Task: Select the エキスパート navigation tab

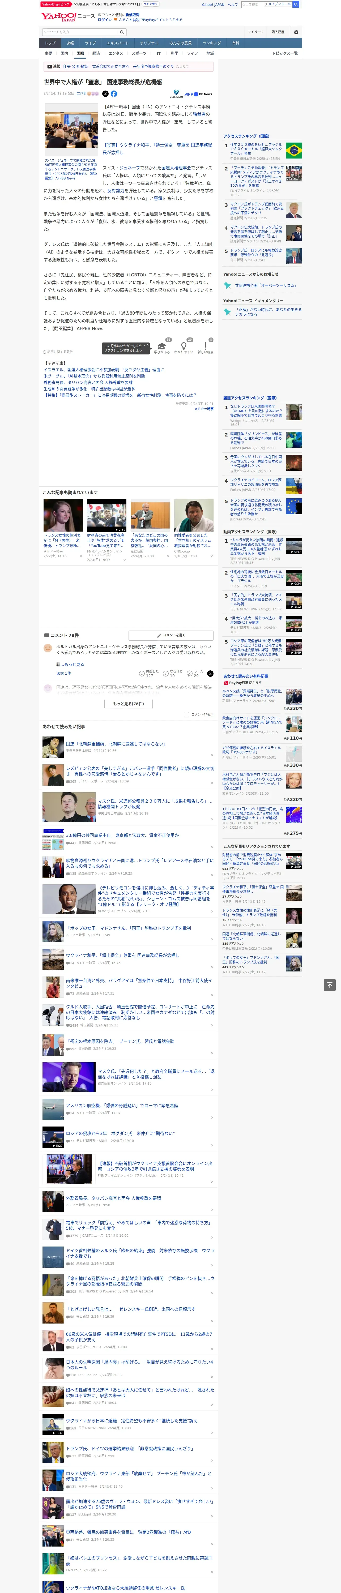Action: point(118,43)
